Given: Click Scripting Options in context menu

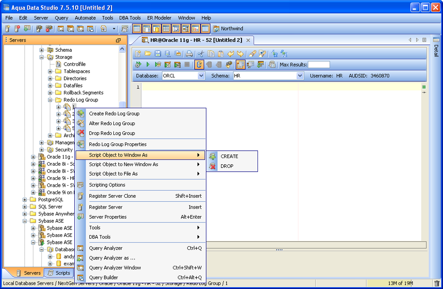Looking at the screenshot, I should pyautogui.click(x=141, y=185).
